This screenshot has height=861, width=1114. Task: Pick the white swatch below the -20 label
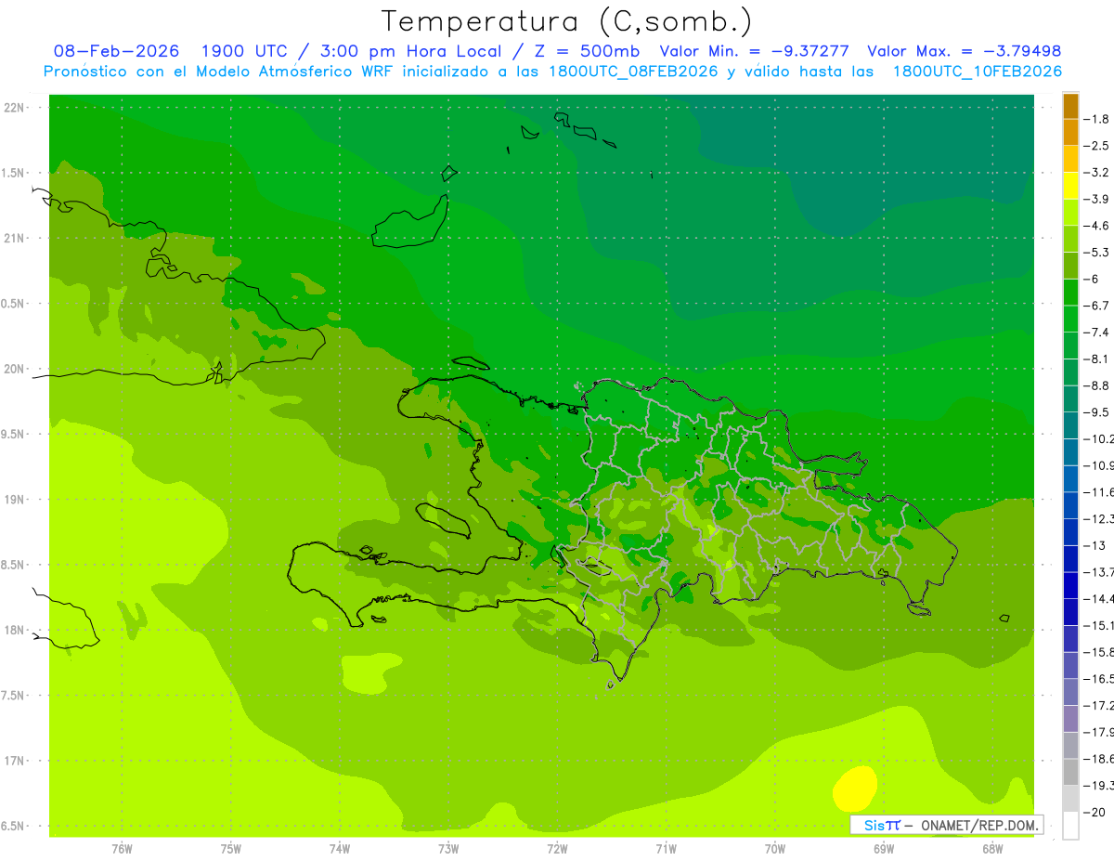click(1070, 826)
